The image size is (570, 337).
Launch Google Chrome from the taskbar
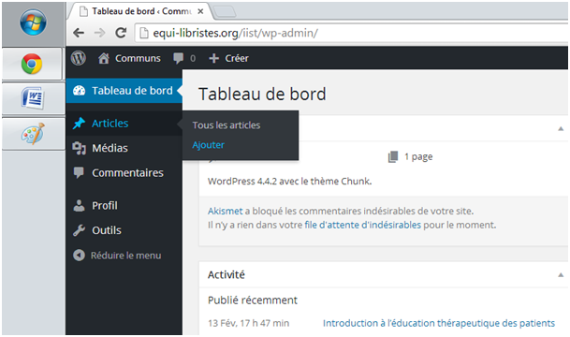[32, 64]
